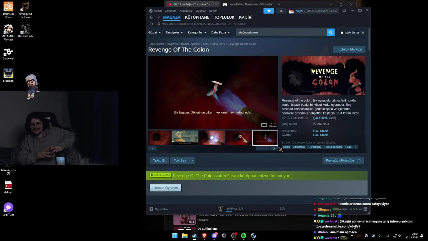Open the KAİJİRİ profile tab
Image resolution: width=428 pixels, height=241 pixels.
click(246, 17)
